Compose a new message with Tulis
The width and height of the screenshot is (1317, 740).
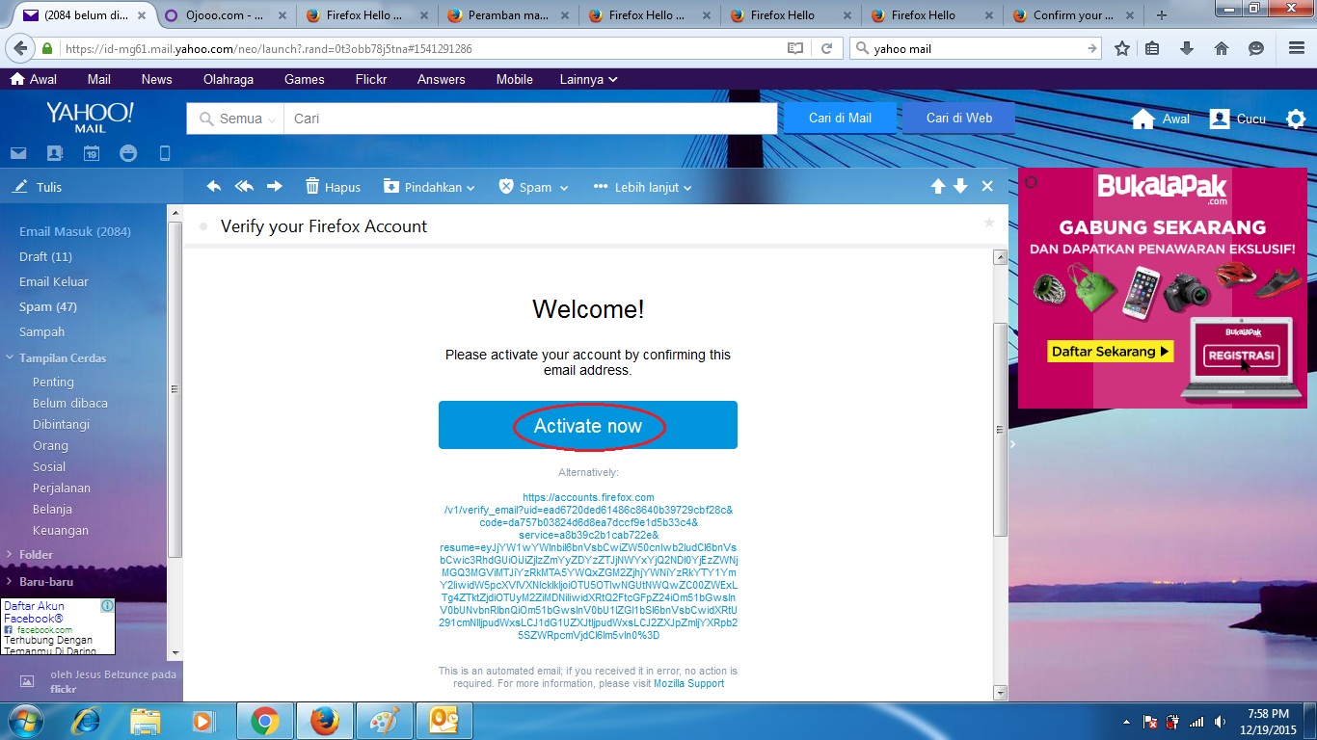point(39,187)
